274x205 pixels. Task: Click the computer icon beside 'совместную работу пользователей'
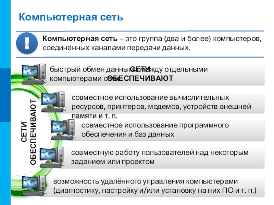click(x=52, y=157)
